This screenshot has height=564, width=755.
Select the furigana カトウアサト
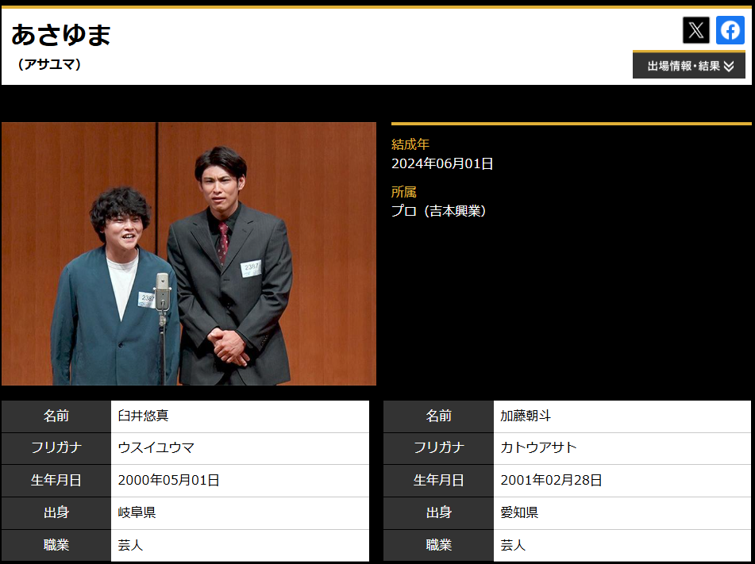click(x=538, y=447)
